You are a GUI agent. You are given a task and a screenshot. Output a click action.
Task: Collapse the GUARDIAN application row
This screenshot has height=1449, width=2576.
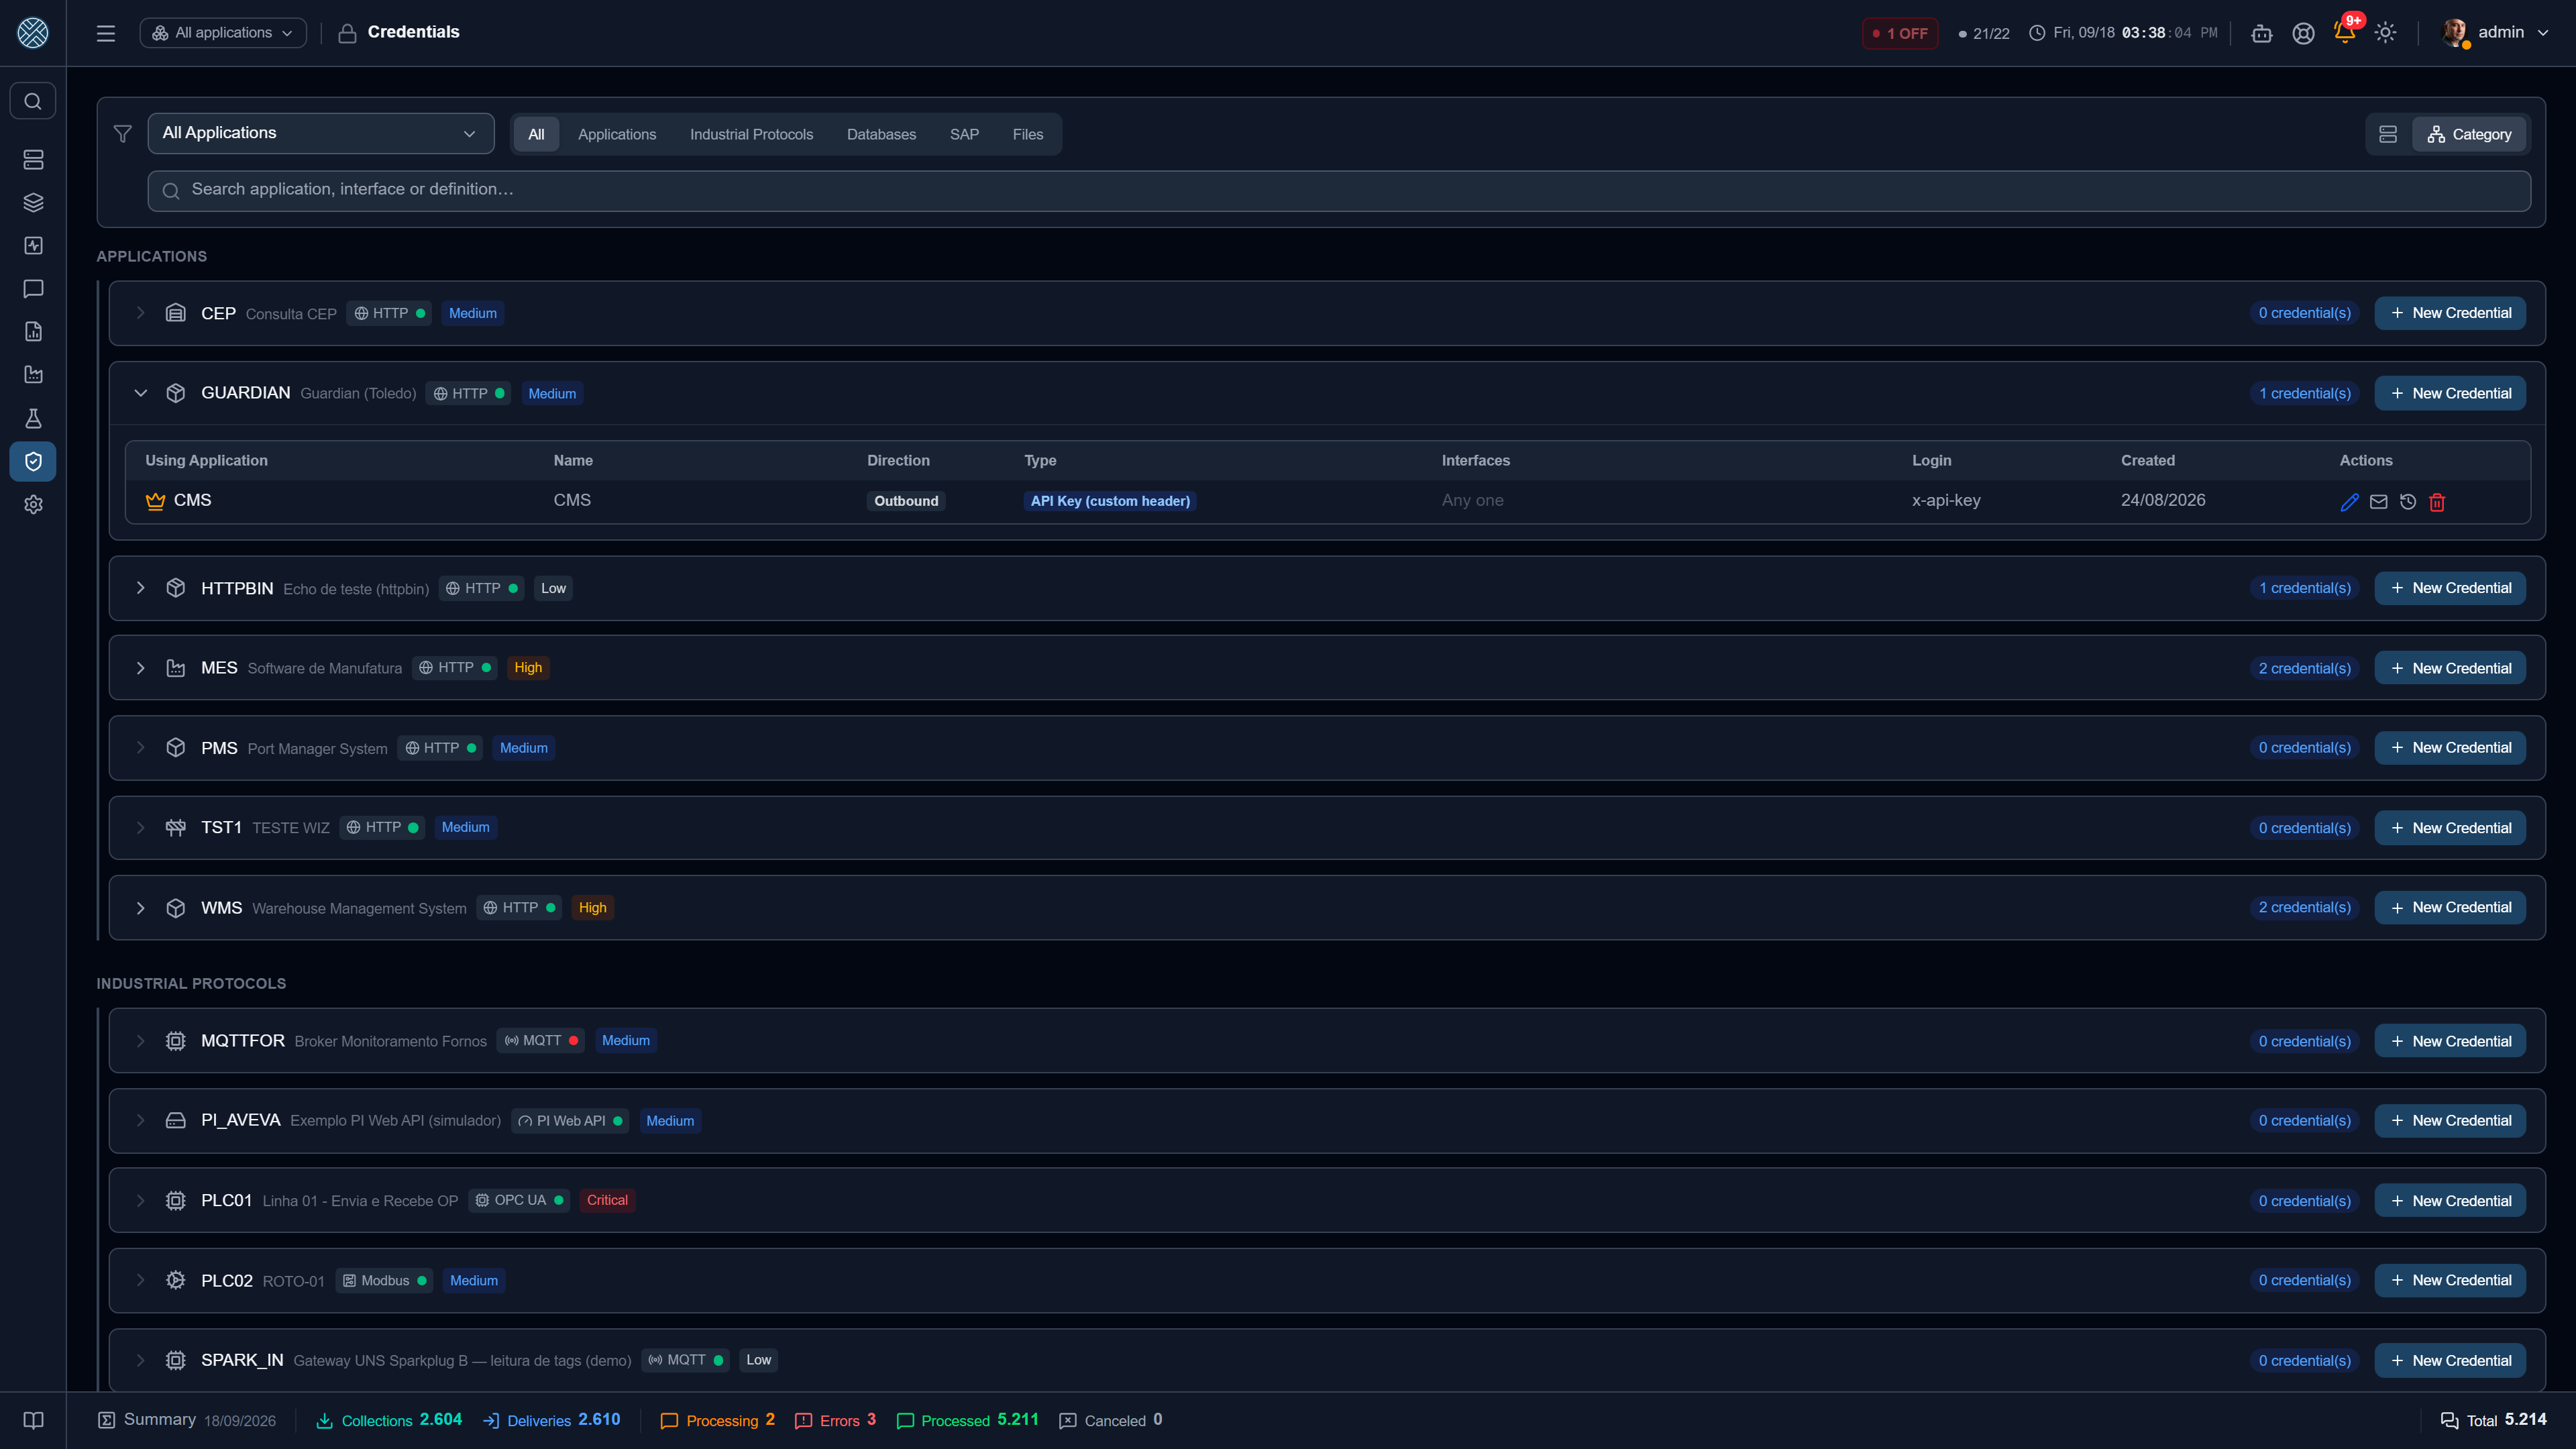coord(141,393)
